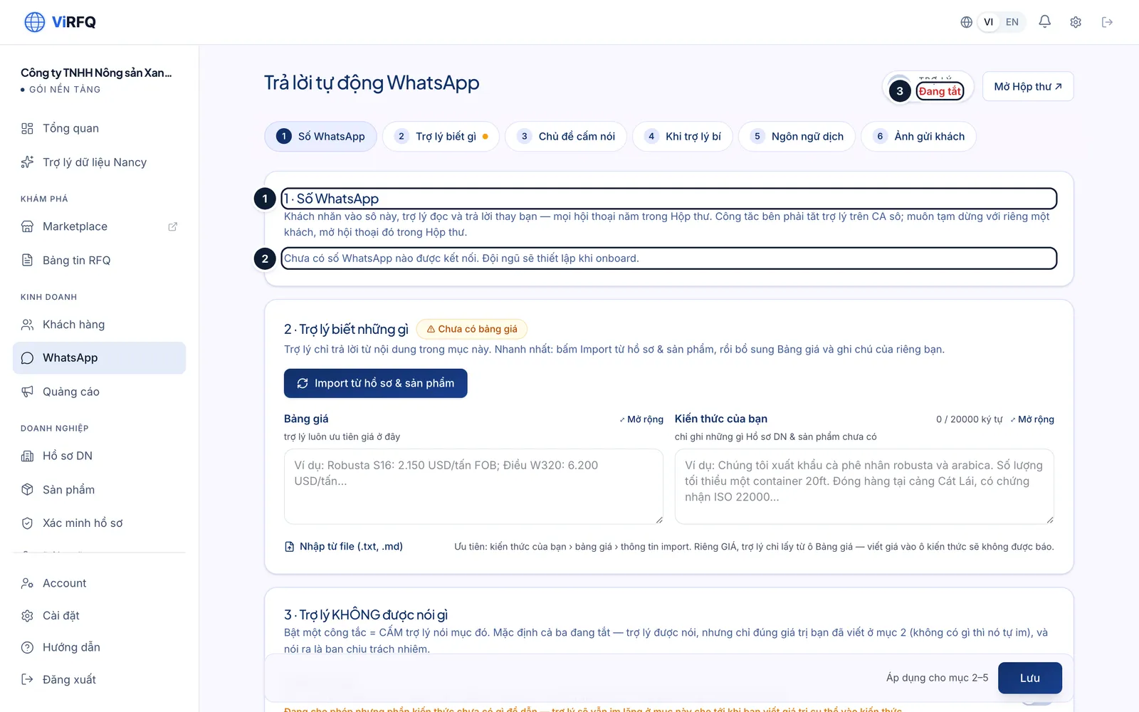Switch language to VI
The height and width of the screenshot is (712, 1139).
pyautogui.click(x=988, y=22)
